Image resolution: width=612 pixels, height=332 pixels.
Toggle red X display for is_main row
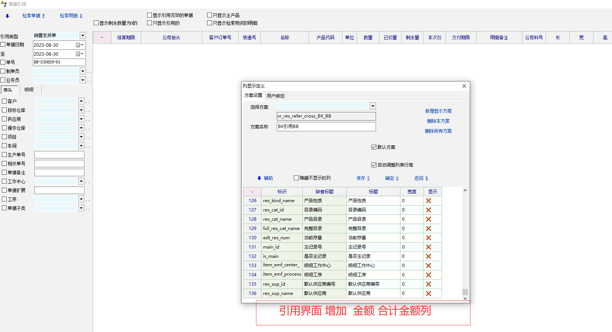click(x=428, y=256)
